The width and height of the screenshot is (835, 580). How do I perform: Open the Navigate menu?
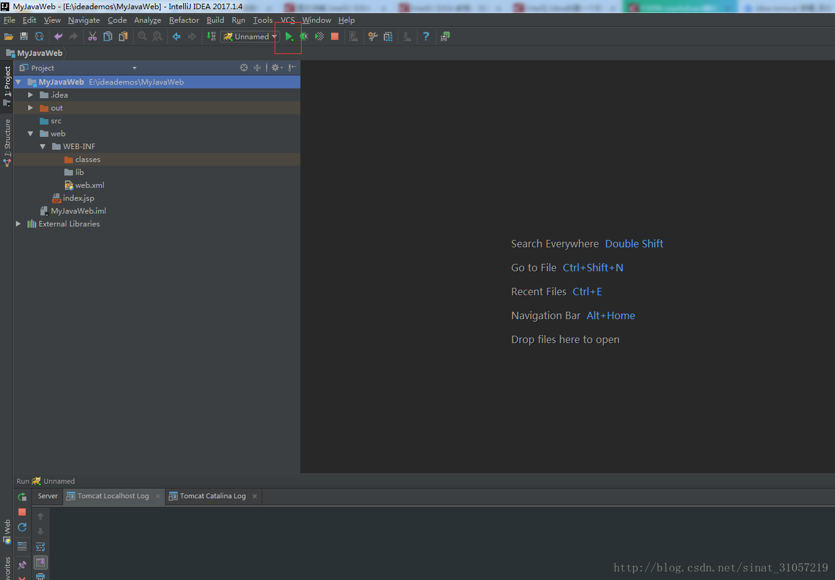coord(84,20)
